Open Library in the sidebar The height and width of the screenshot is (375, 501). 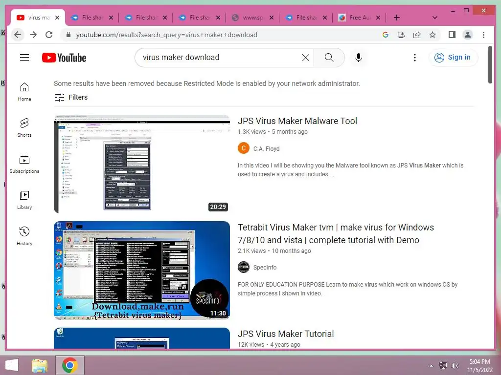[x=24, y=200]
